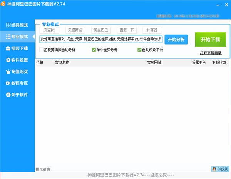Click the bottom status bar version text

tap(131, 175)
